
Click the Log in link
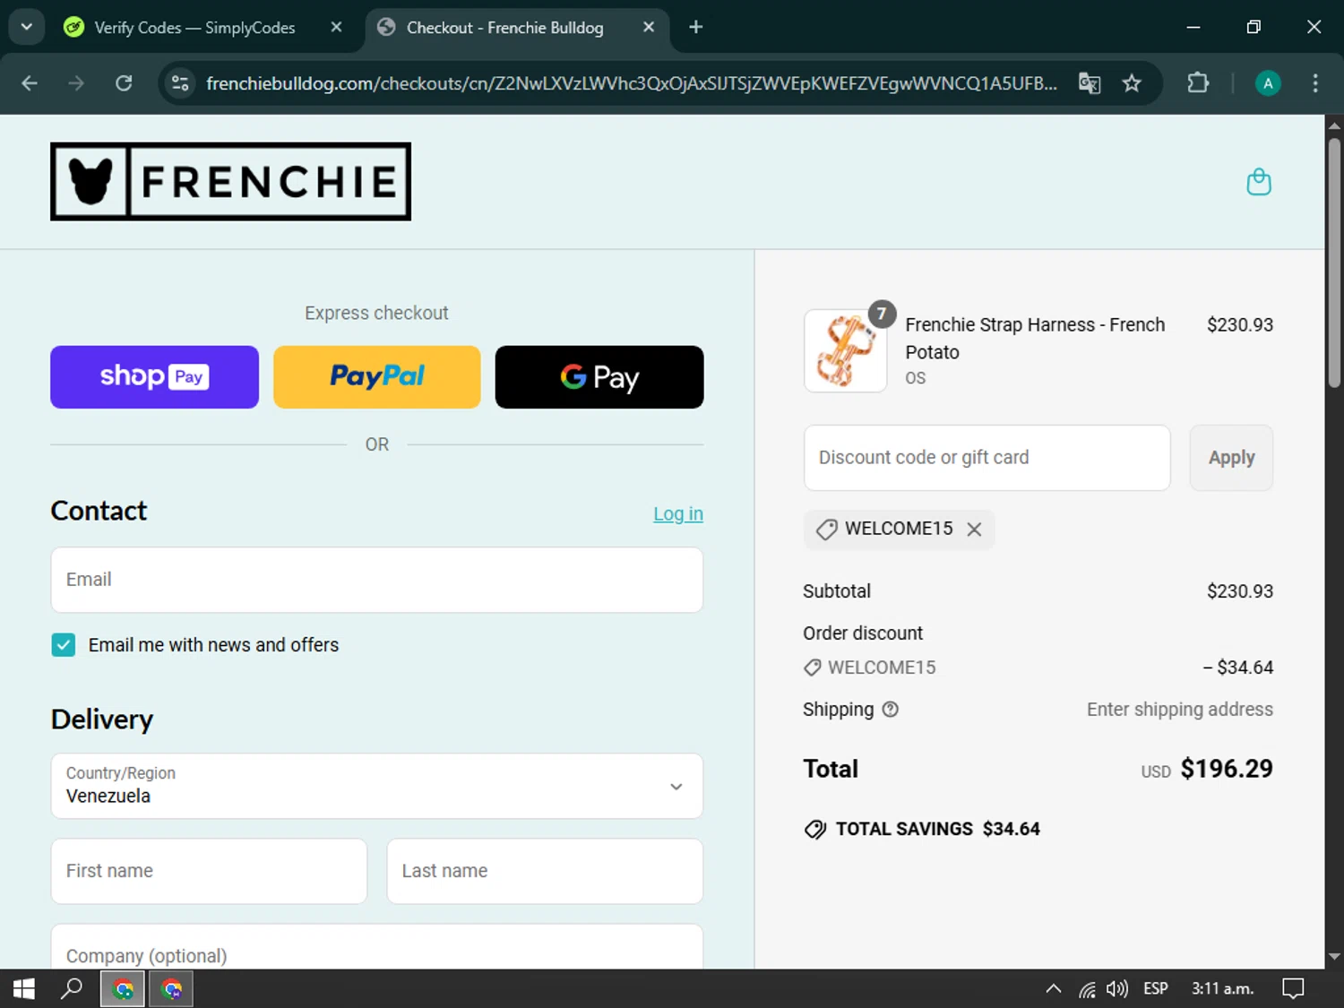click(x=678, y=514)
